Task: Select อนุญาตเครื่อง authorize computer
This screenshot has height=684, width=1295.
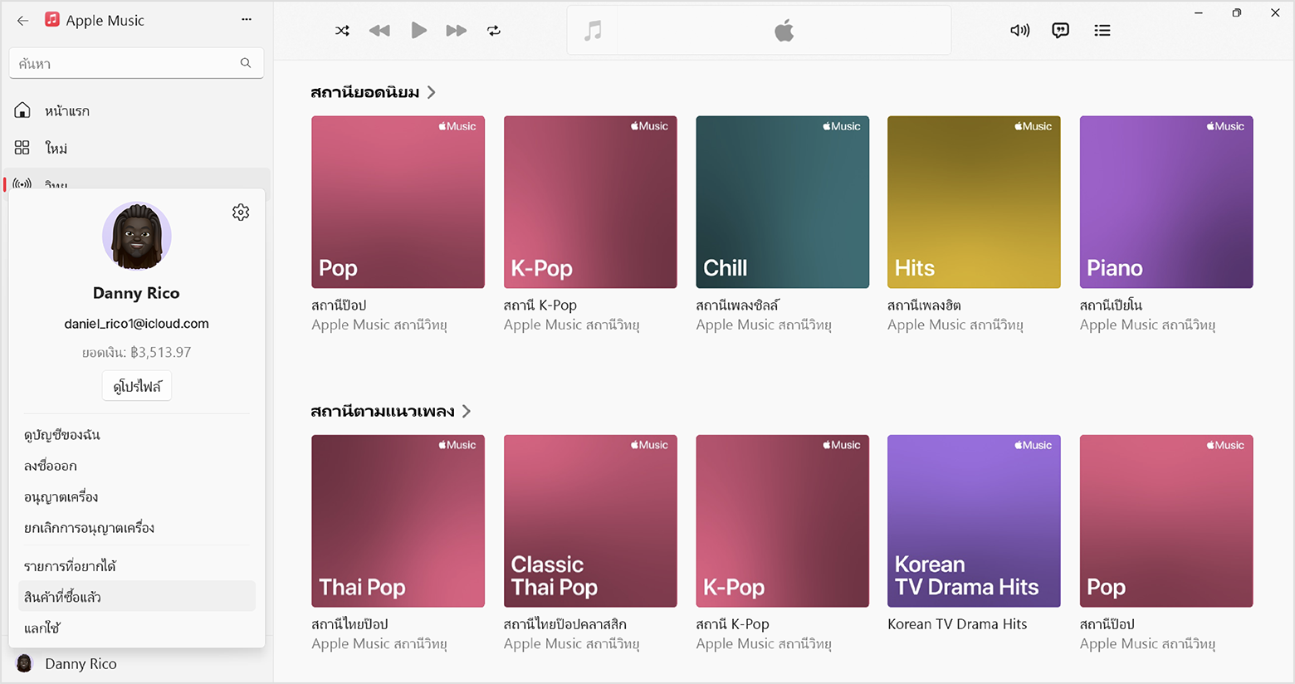Action: 136,497
